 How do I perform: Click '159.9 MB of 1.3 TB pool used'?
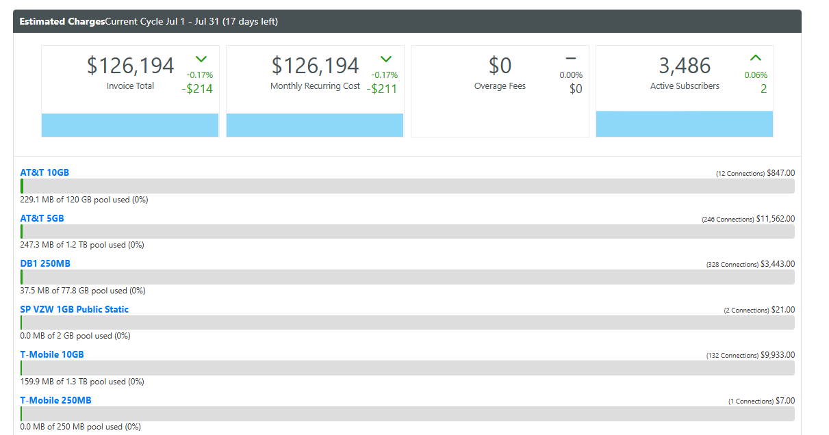tap(82, 382)
